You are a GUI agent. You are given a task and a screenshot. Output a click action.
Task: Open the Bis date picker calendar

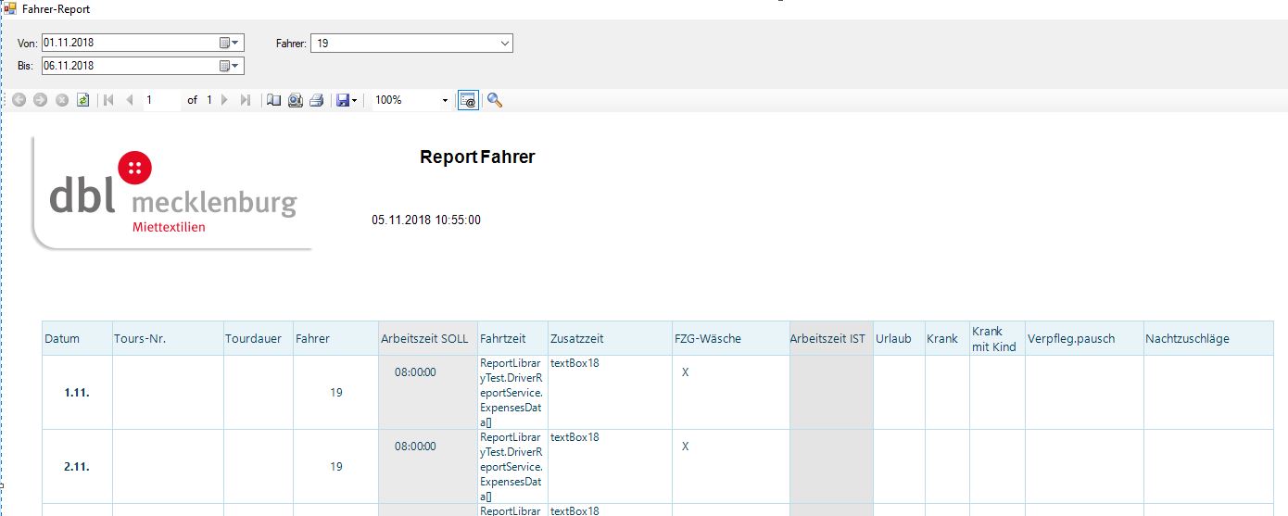(x=230, y=66)
